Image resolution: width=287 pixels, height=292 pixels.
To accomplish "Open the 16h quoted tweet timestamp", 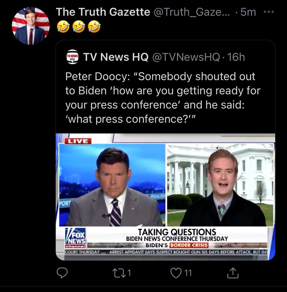I will [x=236, y=57].
